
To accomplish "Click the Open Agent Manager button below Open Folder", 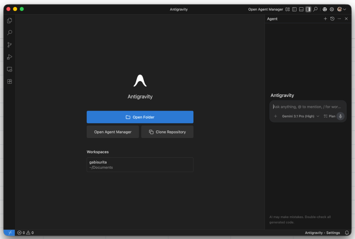I will tap(113, 132).
